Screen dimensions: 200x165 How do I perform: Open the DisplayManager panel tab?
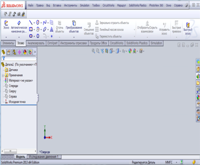[25, 52]
